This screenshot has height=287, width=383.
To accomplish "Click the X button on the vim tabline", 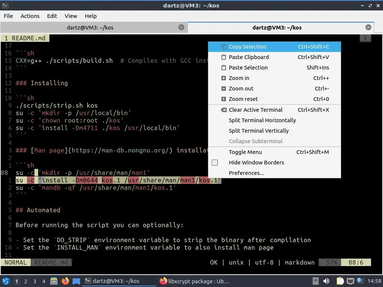I will click(x=365, y=38).
